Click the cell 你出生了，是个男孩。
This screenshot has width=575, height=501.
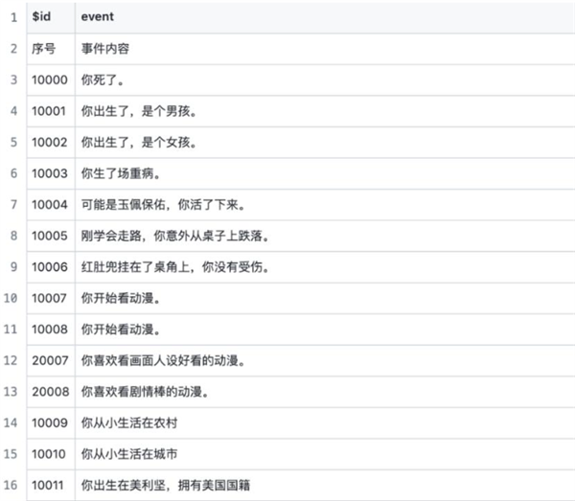[x=139, y=111]
